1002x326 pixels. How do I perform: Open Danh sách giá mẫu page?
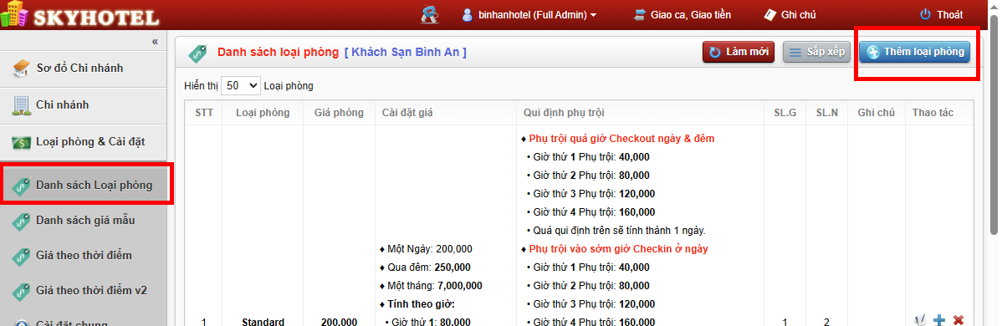(83, 221)
